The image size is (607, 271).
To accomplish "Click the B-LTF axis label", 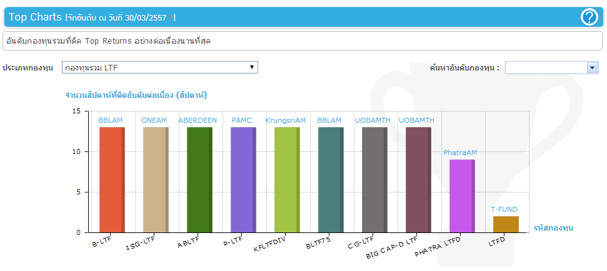I will click(102, 242).
